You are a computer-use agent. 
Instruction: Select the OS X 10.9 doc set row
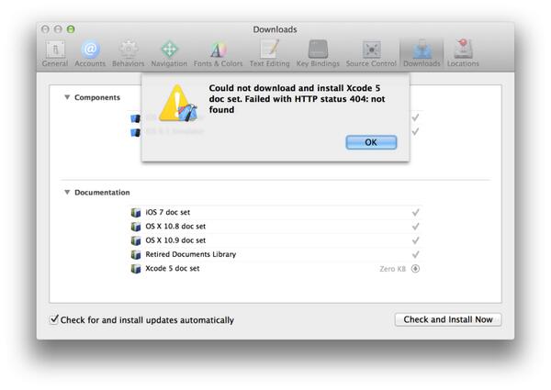click(275, 240)
